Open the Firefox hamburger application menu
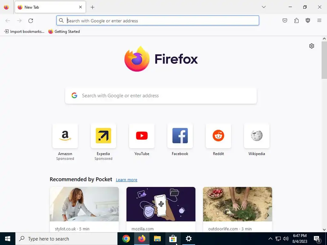Viewport: 327px width, 245px height. click(319, 20)
